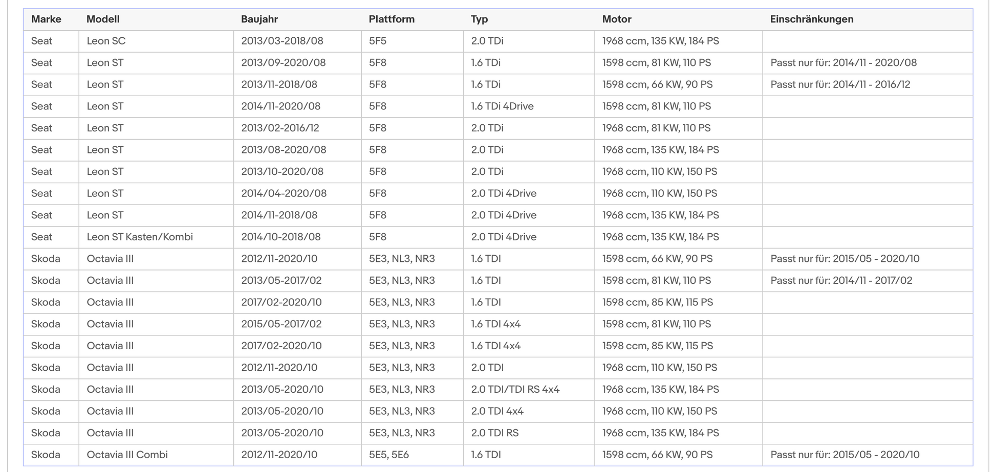Screen dimensions: 996x472
Task: Click the 2015/05-2017/02 Baujahr cell
Action: (297, 324)
